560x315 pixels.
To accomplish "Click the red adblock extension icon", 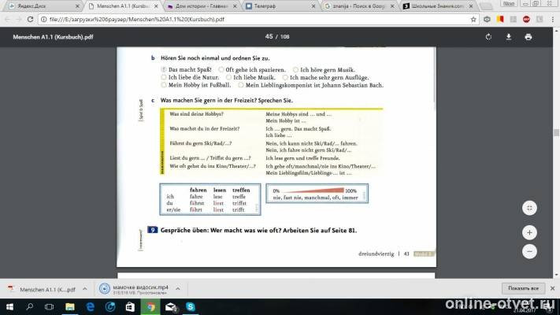I will click(x=526, y=19).
